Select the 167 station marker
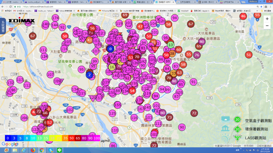273x153 pixels. coord(141,109)
